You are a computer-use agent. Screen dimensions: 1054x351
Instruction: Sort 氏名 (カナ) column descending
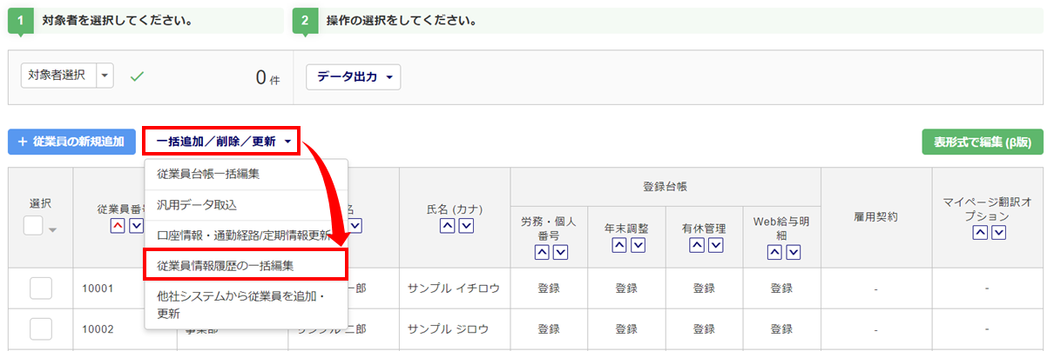point(466,226)
